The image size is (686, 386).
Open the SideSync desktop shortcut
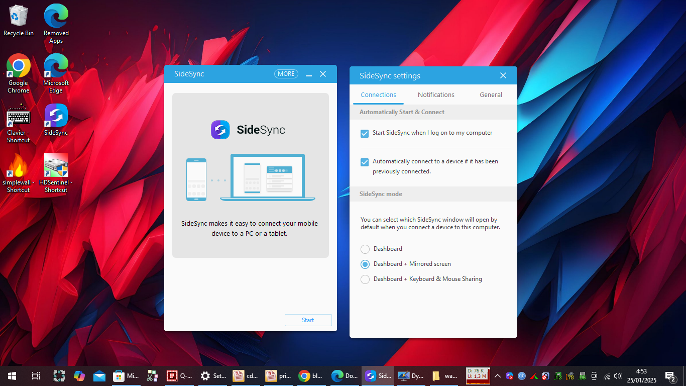[x=56, y=120]
